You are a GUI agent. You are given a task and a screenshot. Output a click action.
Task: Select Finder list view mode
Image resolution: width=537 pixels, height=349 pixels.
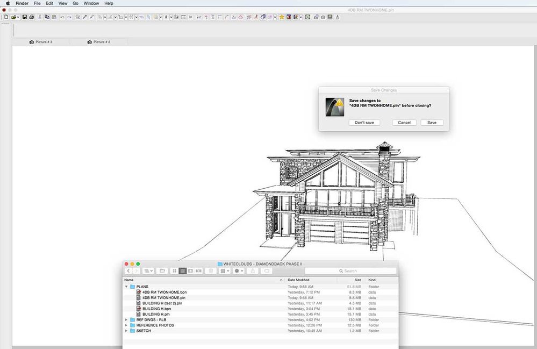[x=182, y=271]
